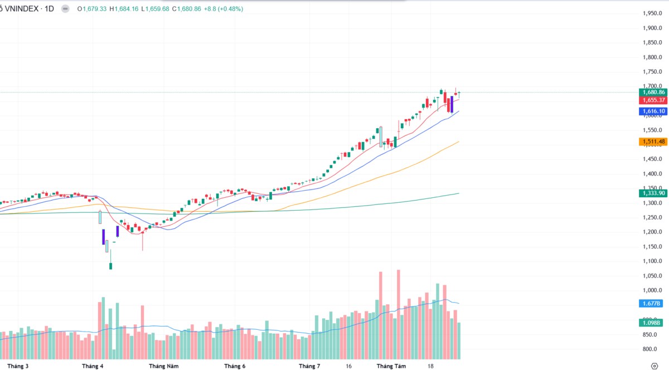This screenshot has height=370, width=669.
Task: Click the red 1,655.37 price label
Action: [x=652, y=100]
